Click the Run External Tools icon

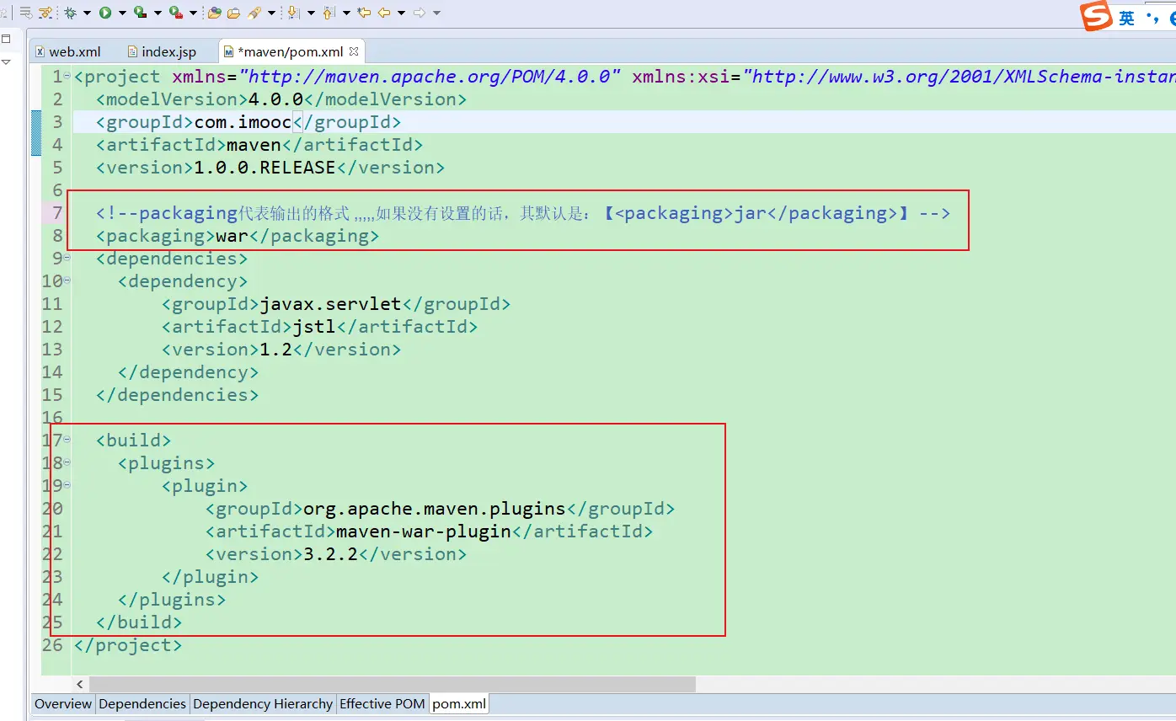(175, 13)
